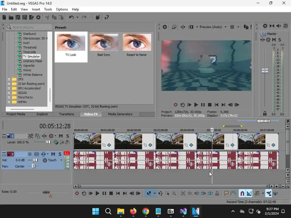291x218 pixels.
Task: Insert a marker on the timeline
Action: point(226,194)
